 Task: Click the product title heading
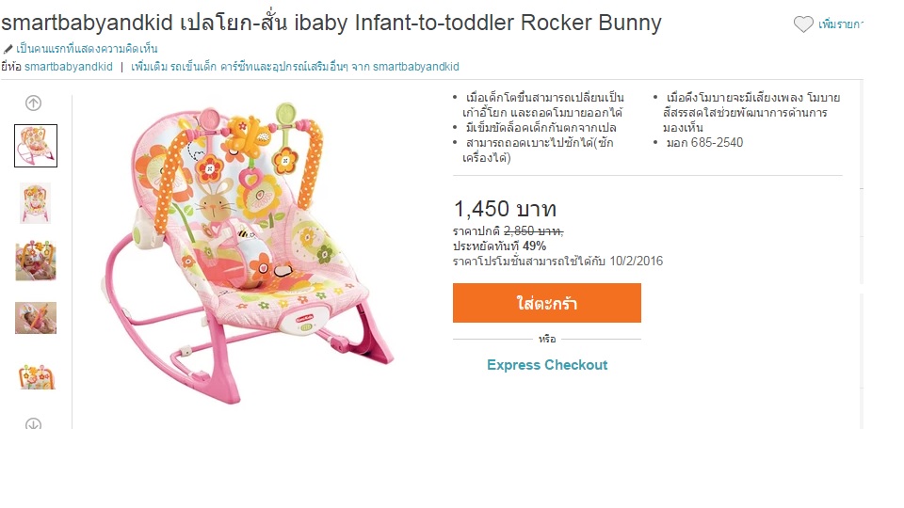(x=331, y=23)
